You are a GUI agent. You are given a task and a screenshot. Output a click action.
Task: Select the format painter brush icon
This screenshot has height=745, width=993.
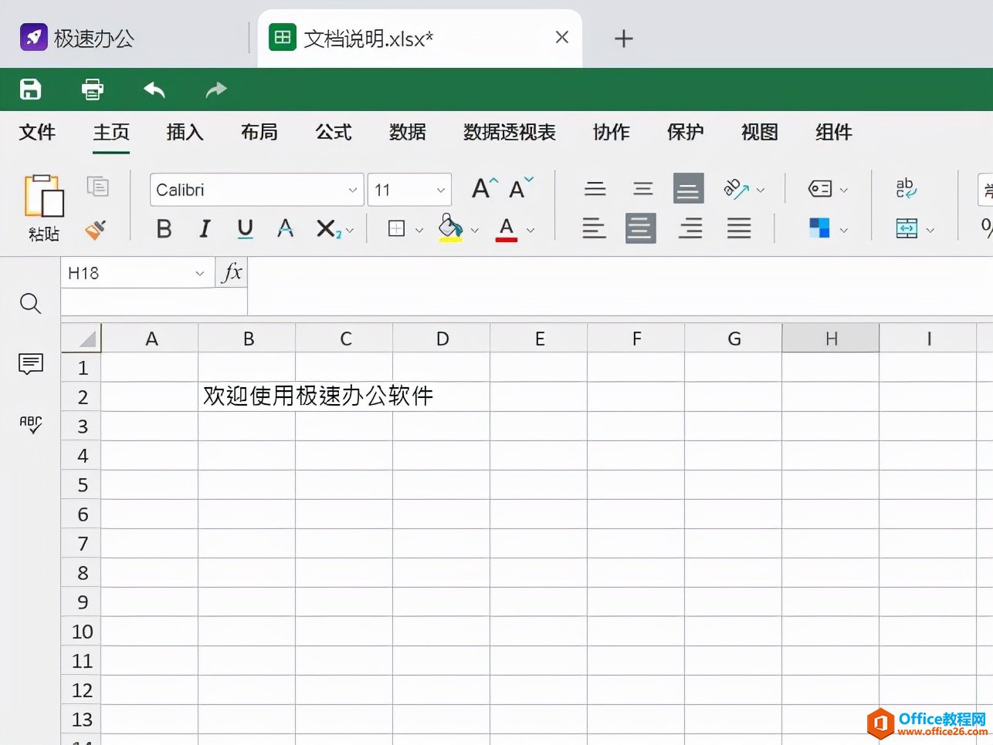click(x=96, y=229)
